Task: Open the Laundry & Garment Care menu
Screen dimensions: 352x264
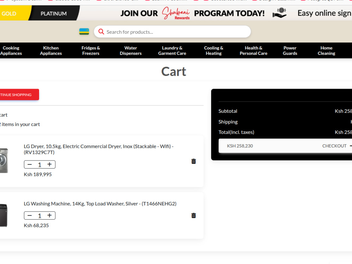Action: click(172, 50)
